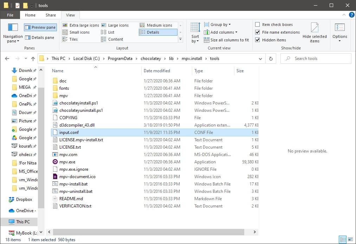
Task: Go back with the Back arrow
Action: tap(7, 59)
